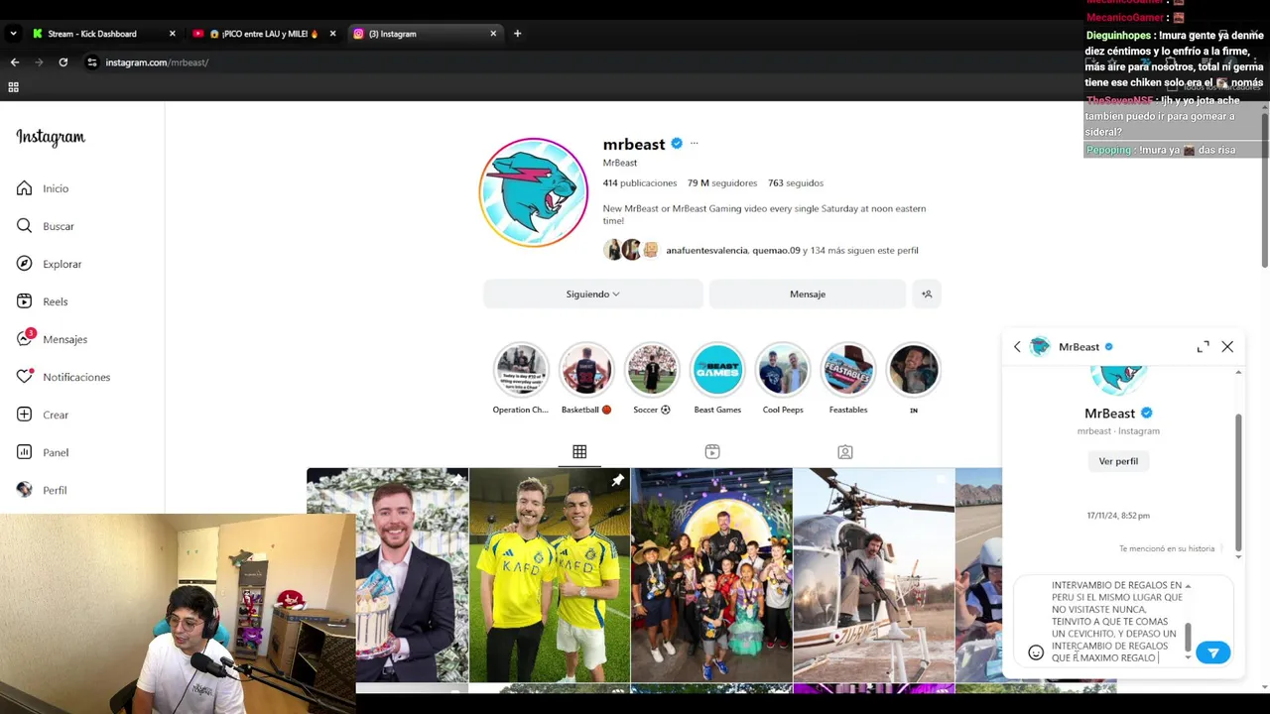This screenshot has height=714, width=1270.
Task: Open the group of kids post
Action: point(711,575)
